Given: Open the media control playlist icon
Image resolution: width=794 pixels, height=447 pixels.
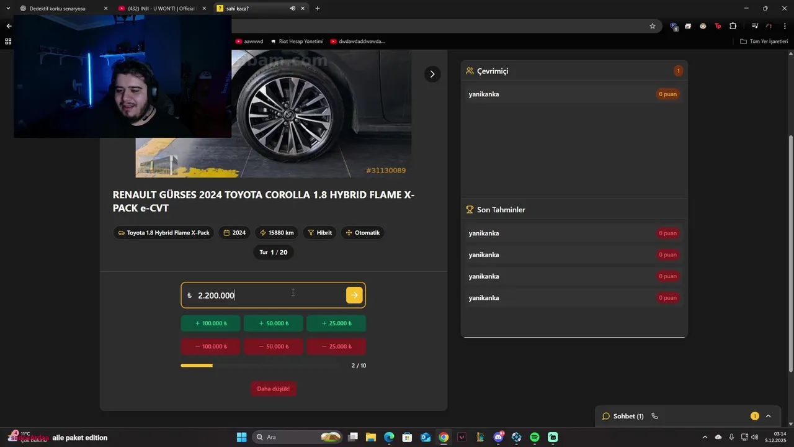Looking at the screenshot, I should 755,26.
